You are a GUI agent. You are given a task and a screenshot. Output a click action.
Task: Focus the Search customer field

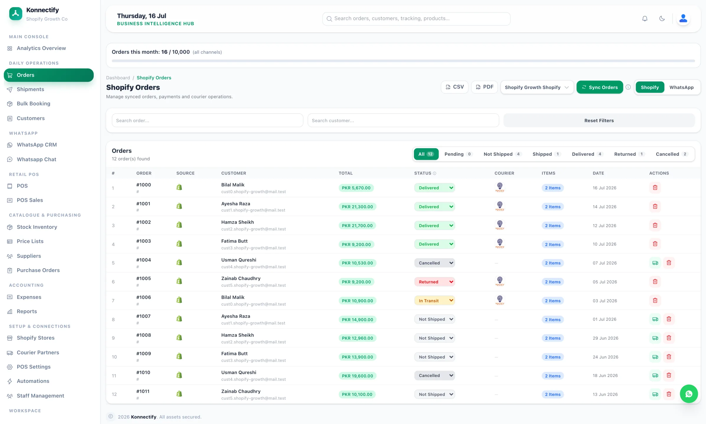tap(403, 120)
